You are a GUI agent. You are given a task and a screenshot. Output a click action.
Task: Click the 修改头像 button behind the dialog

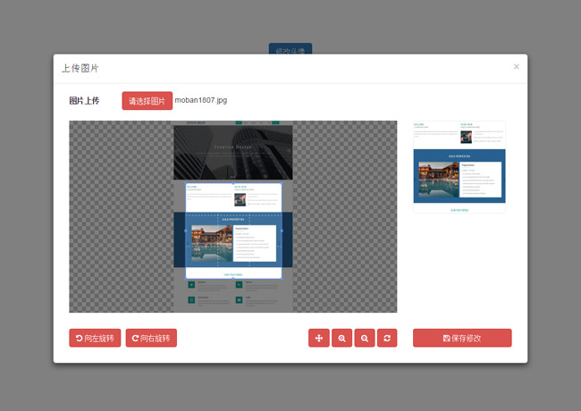point(290,49)
